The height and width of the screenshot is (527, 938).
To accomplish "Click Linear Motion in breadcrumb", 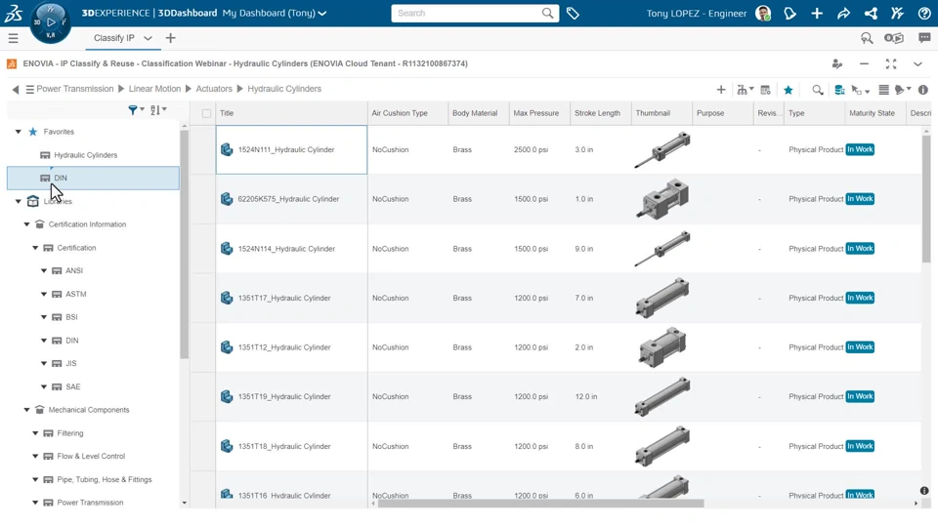I will [154, 89].
